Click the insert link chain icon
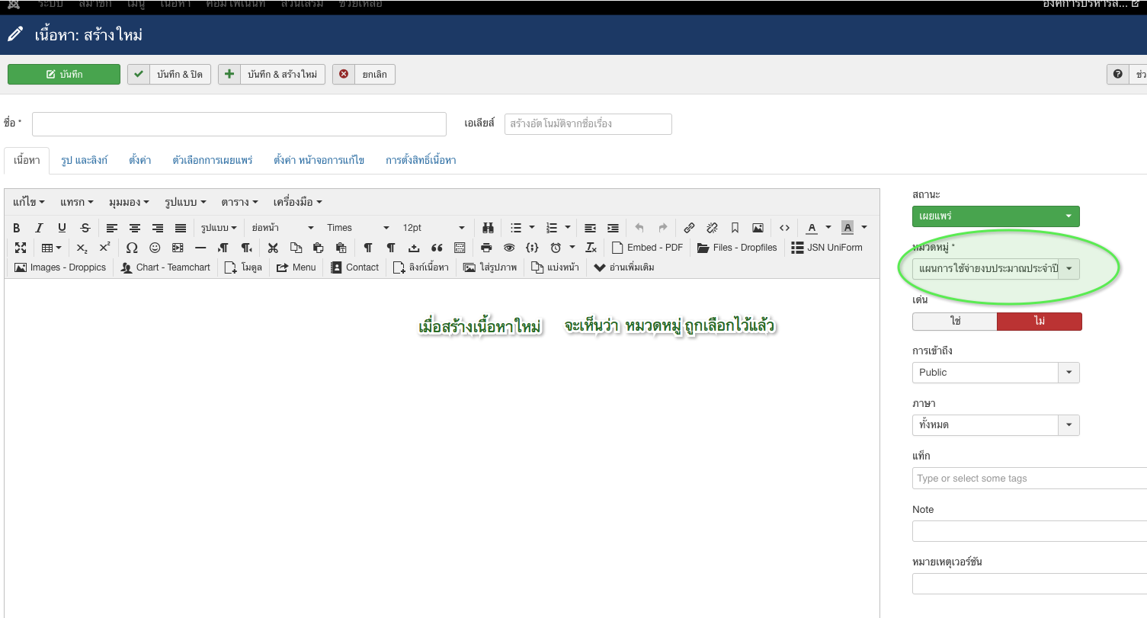 point(689,228)
